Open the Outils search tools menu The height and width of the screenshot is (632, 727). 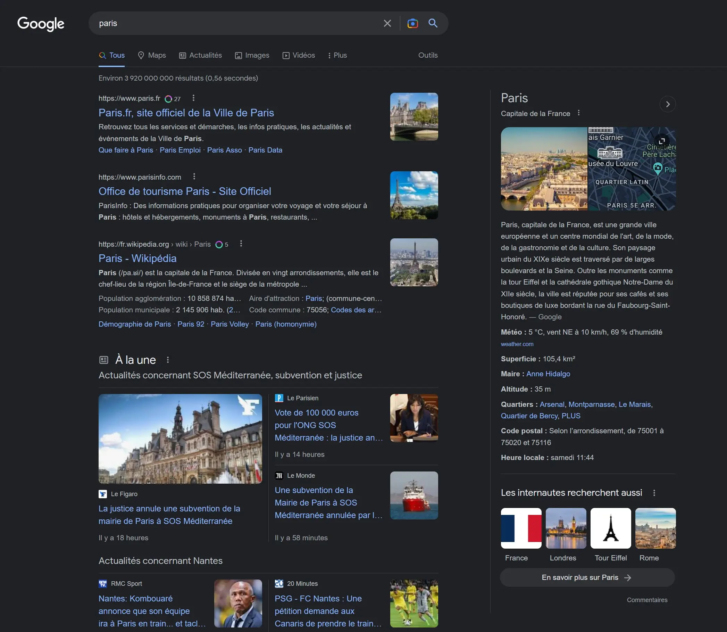[x=428, y=55]
